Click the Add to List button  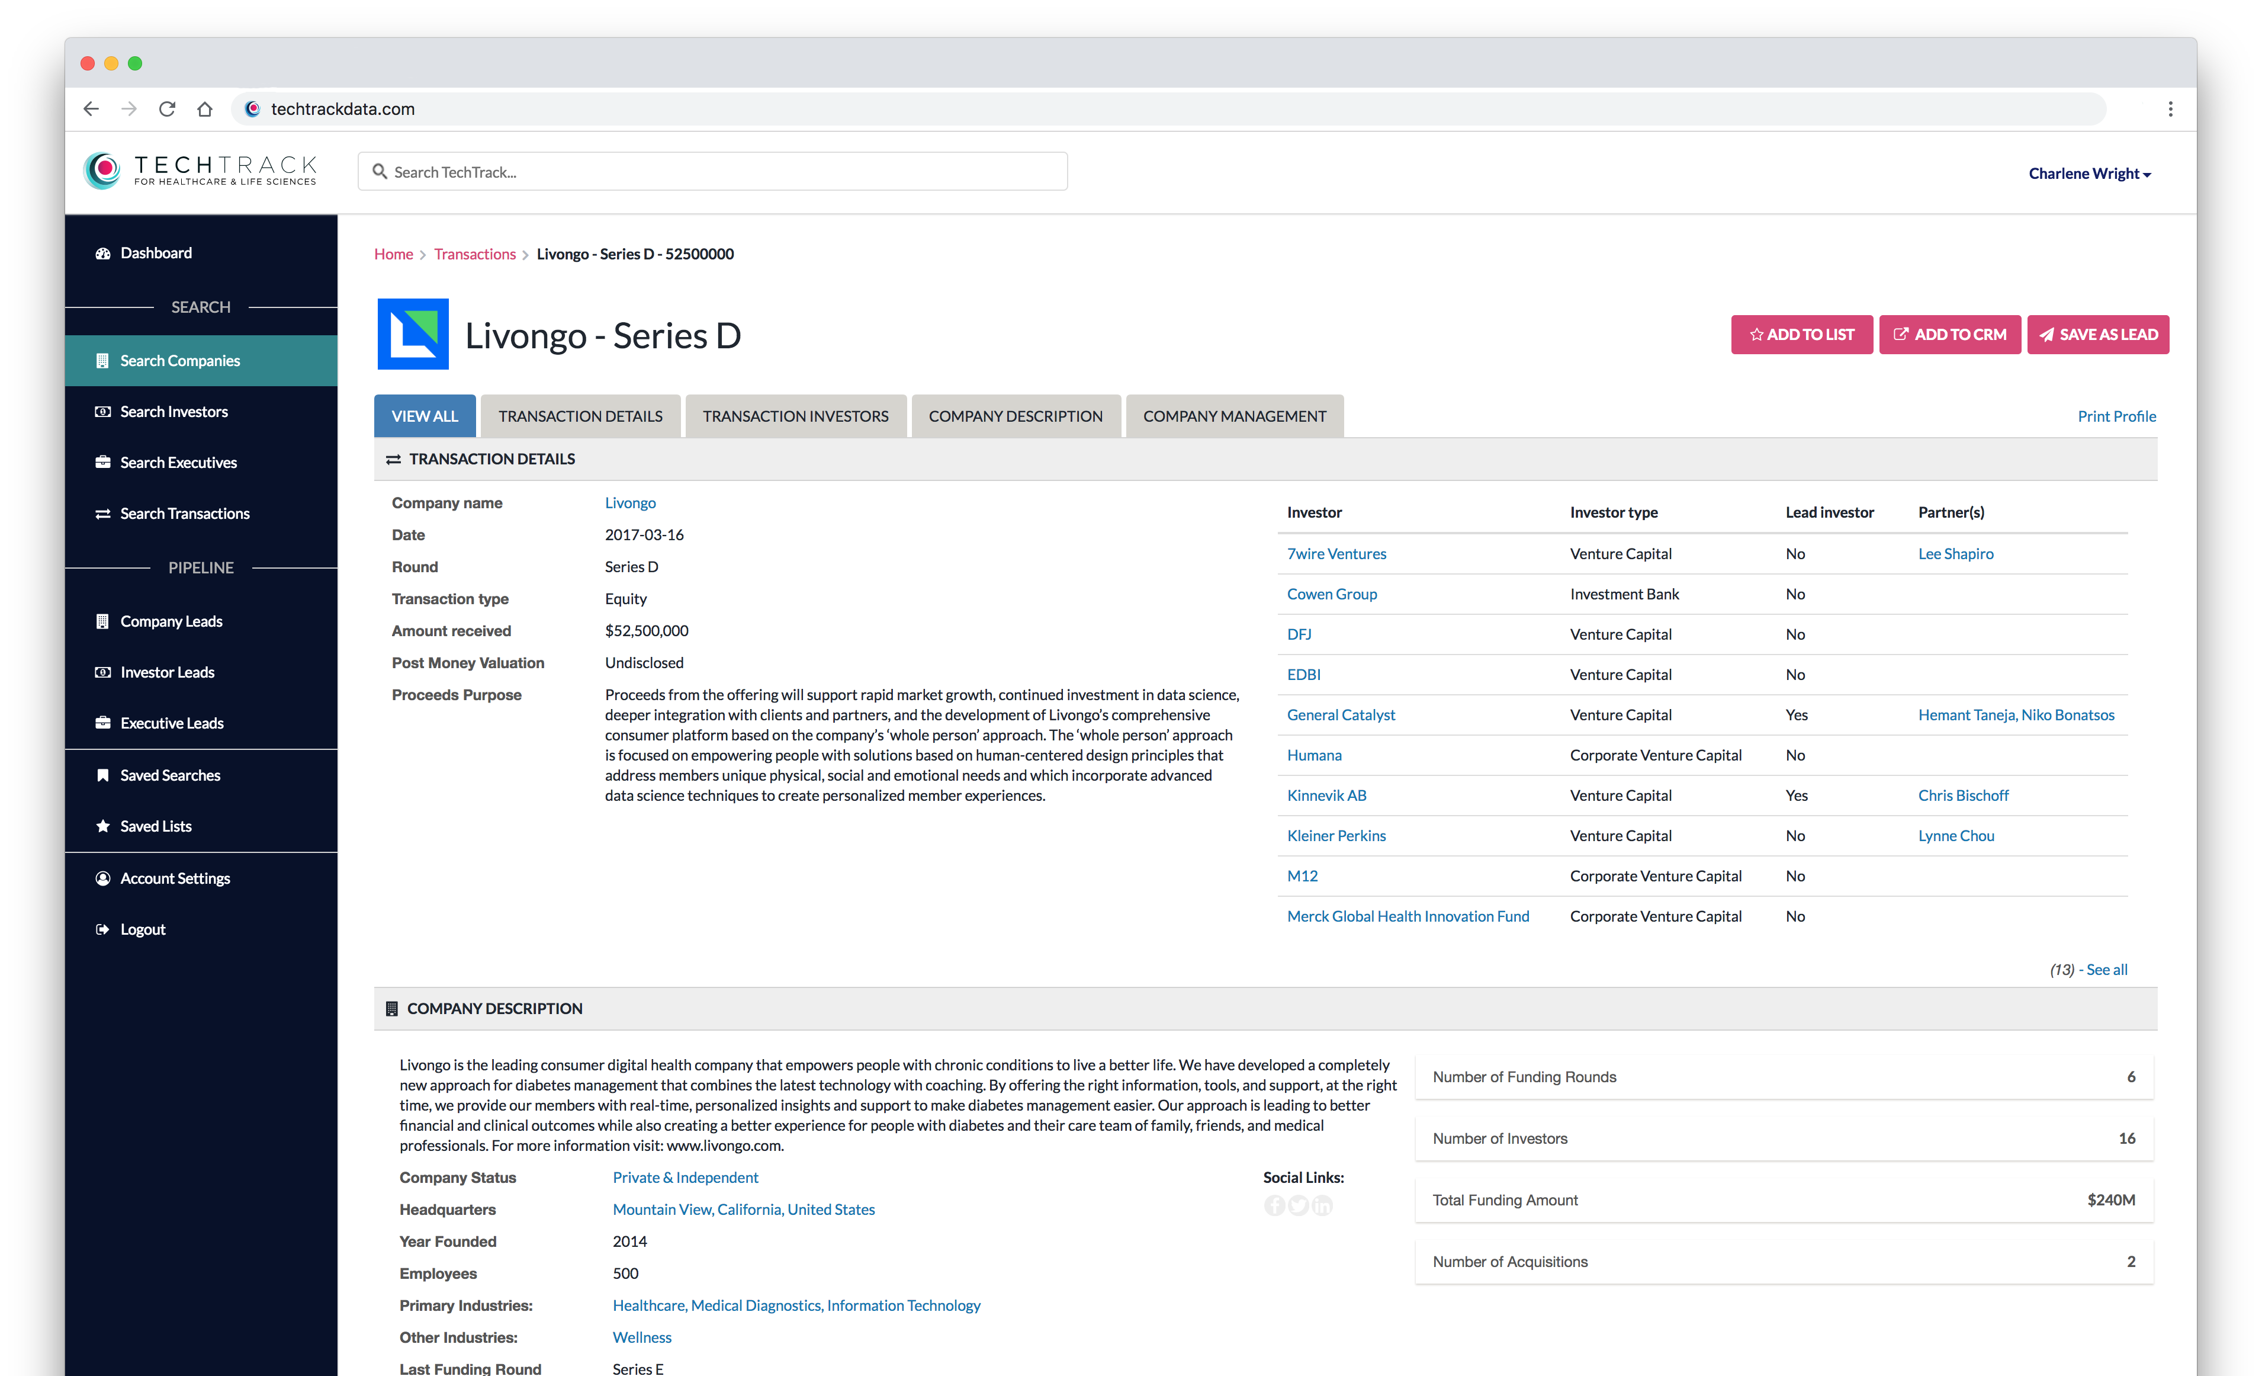[1801, 334]
